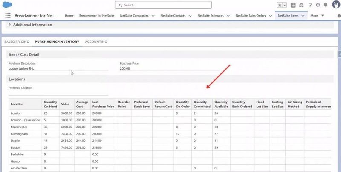Expand the NetSuite Items dropdown chevron
This screenshot has height=172, width=341.
303,16
